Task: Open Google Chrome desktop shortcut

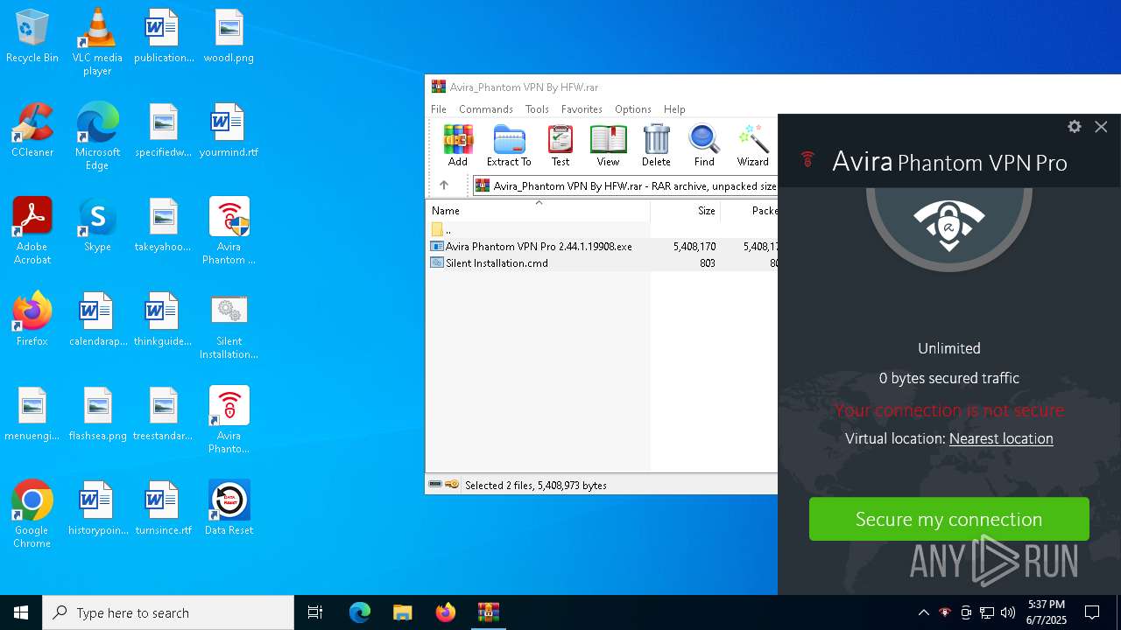Action: (32, 514)
